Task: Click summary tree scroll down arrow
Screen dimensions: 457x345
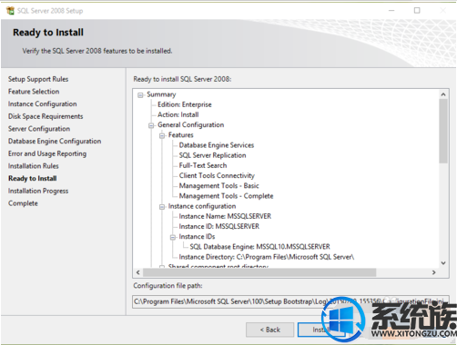Action: tap(443, 262)
